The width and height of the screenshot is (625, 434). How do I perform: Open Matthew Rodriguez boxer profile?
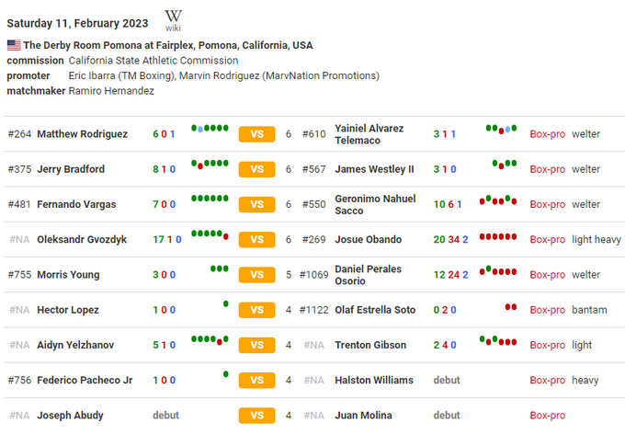(82, 134)
